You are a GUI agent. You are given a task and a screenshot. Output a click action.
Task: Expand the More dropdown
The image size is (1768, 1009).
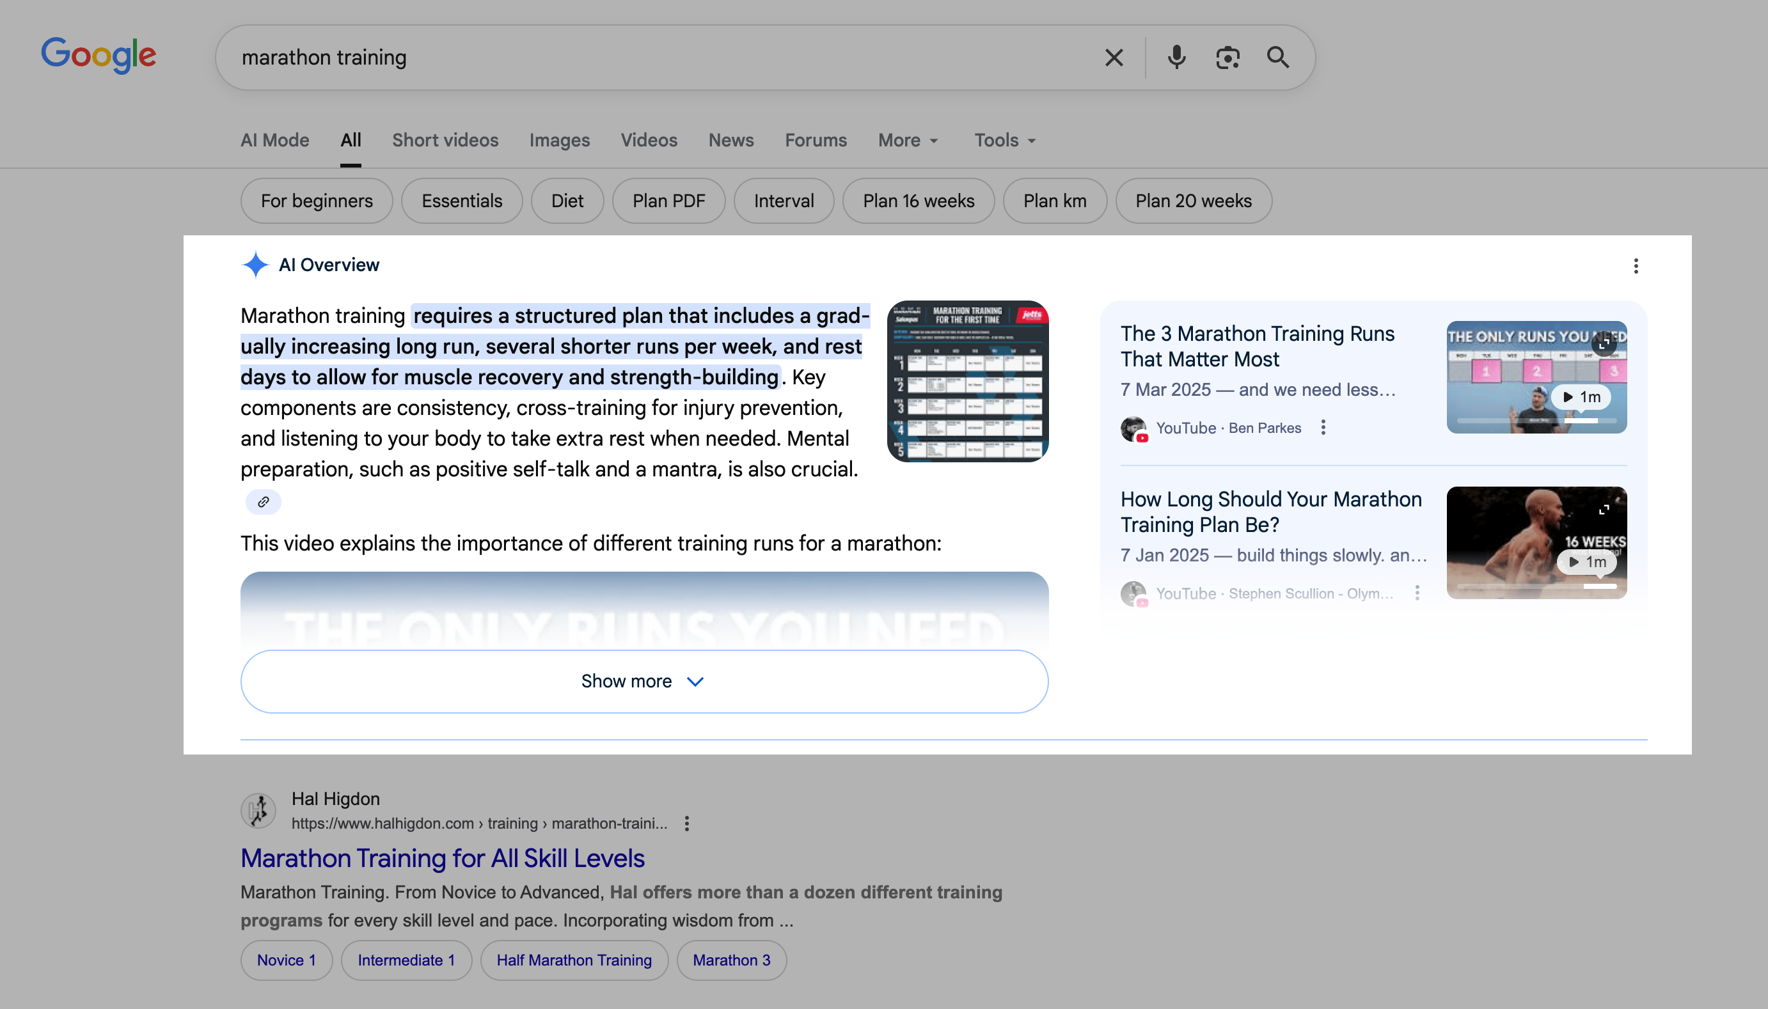pyautogui.click(x=908, y=141)
